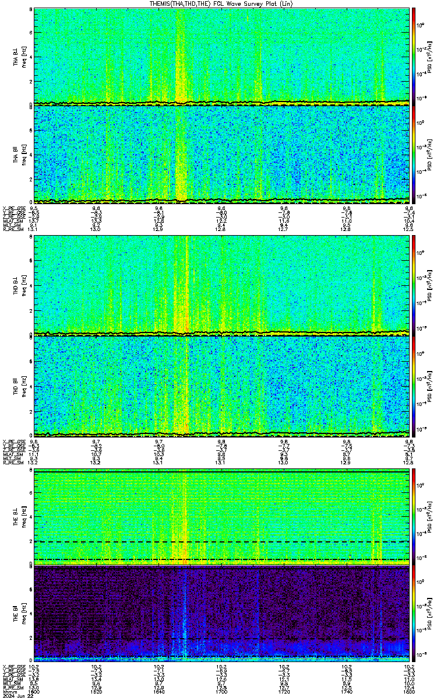Click the dark THE B-parallel spectrogram panel

pos(221,612)
